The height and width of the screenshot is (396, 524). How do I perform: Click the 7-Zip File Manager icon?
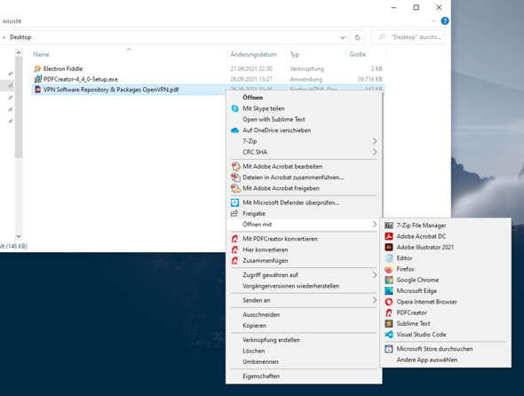[x=389, y=226]
